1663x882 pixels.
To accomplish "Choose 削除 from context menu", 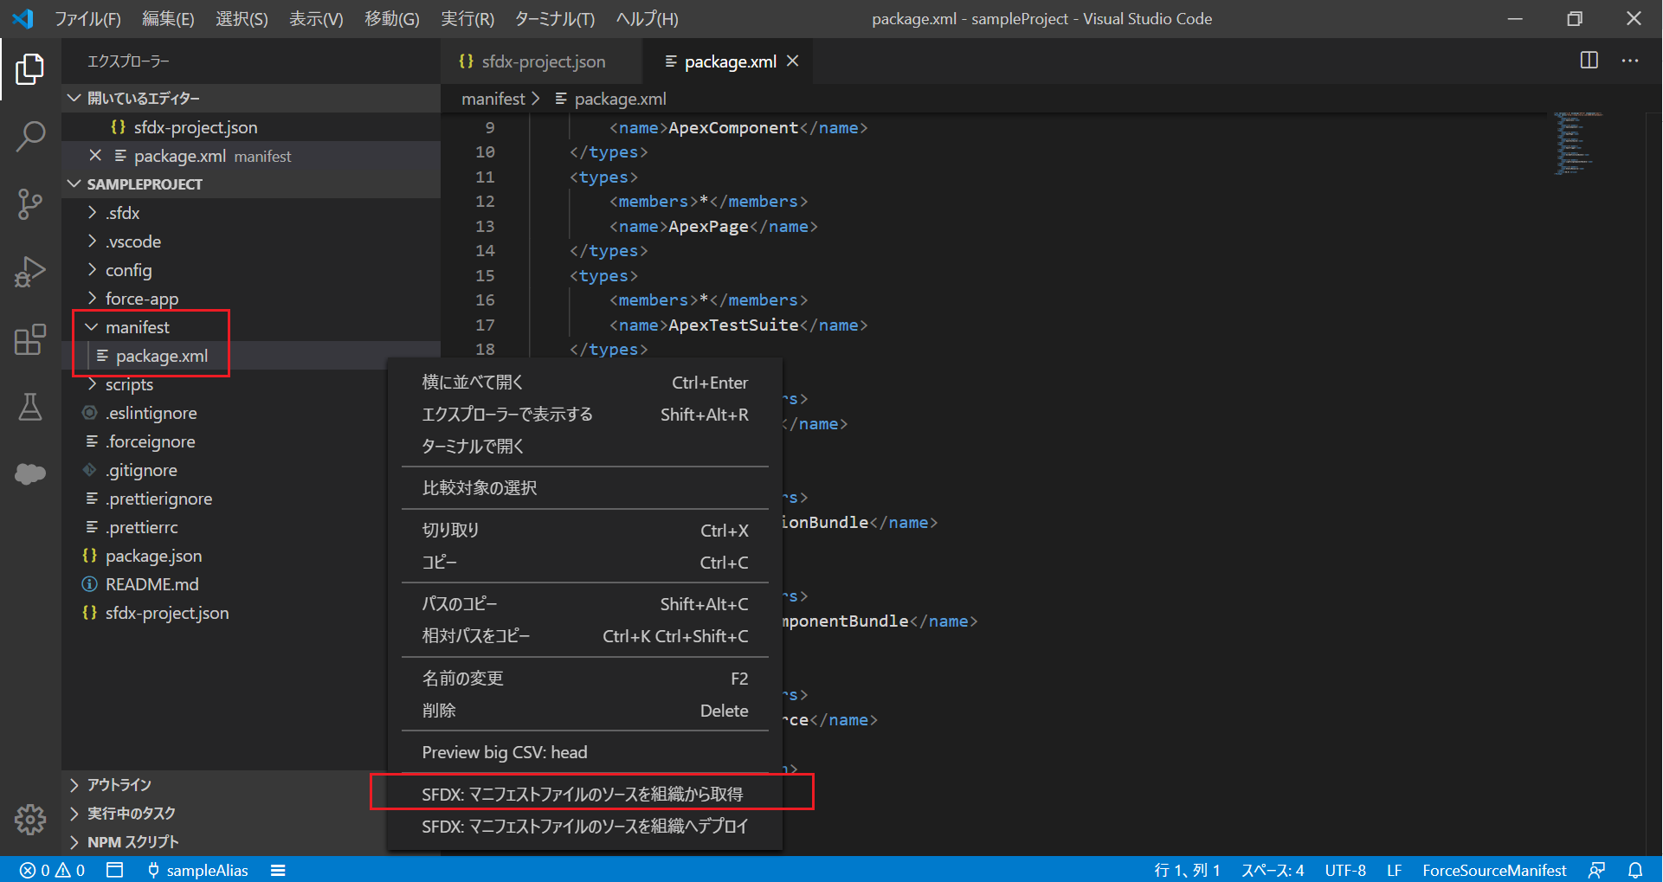I will tap(585, 711).
